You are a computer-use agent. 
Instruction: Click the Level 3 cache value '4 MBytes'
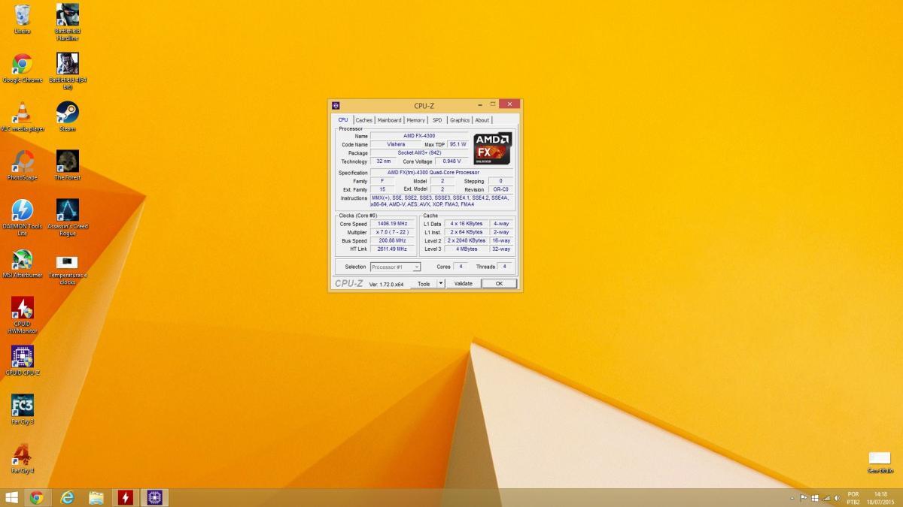[467, 249]
